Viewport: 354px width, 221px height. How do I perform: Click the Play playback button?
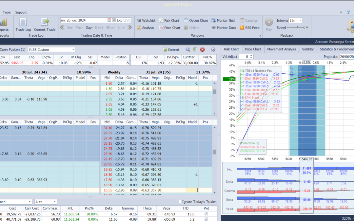coord(269,24)
